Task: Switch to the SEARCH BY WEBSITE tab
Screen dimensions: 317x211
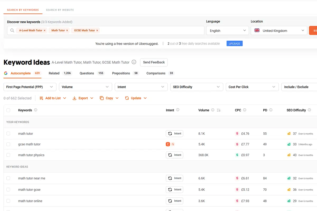Action: click(60, 10)
